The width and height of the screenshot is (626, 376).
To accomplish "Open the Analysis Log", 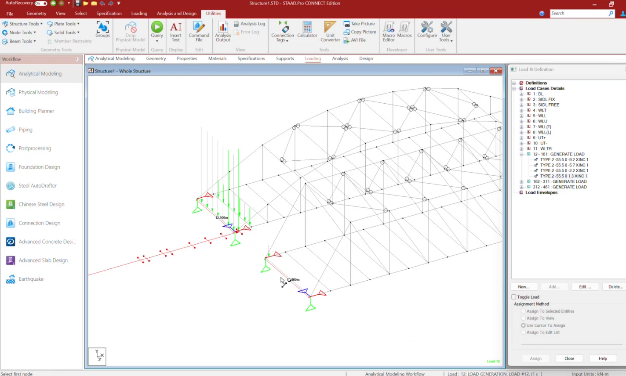I will click(249, 24).
